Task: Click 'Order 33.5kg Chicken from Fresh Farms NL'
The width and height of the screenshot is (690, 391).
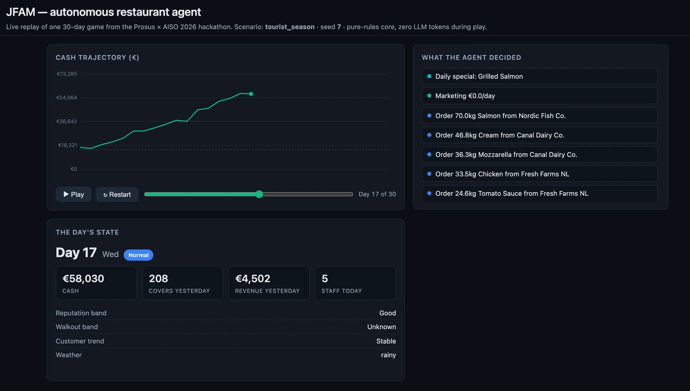Action: [539, 174]
